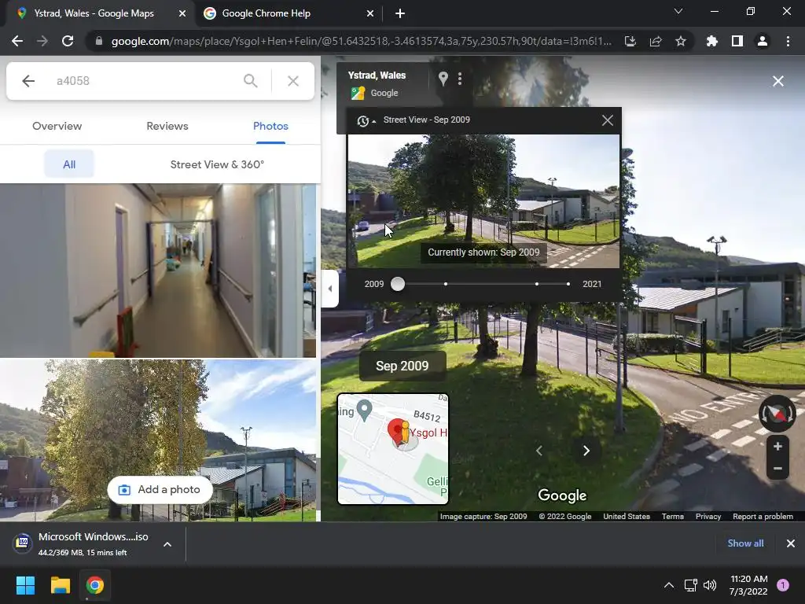Go back in browser history
The width and height of the screenshot is (805, 604).
point(17,41)
